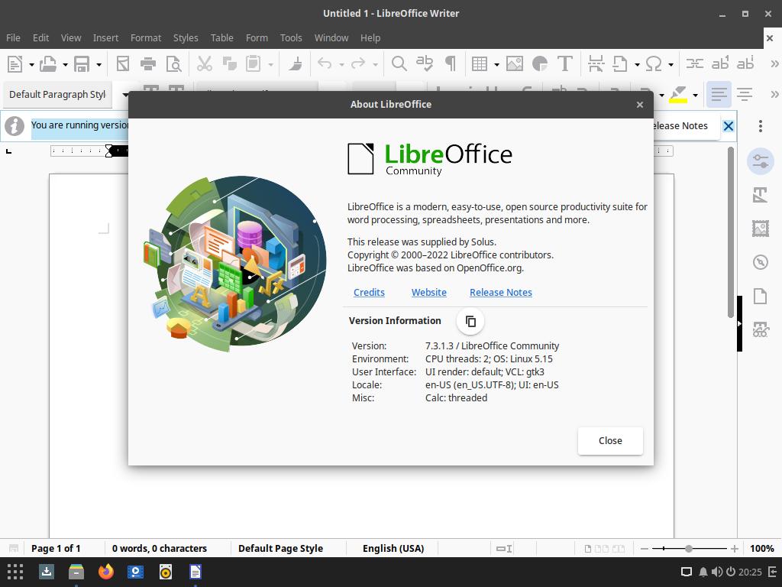Open the Styles deck in the sidebar
Image resolution: width=782 pixels, height=587 pixels.
click(x=761, y=195)
